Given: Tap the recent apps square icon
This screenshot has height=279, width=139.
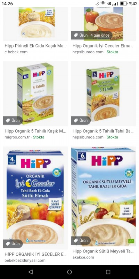Looking at the screenshot, I should pos(108,272).
